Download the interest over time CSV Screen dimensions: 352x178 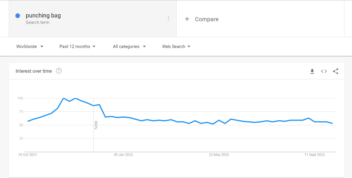point(312,71)
